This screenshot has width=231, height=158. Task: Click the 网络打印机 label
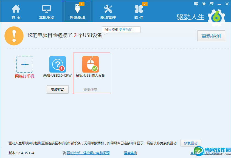point(25,76)
